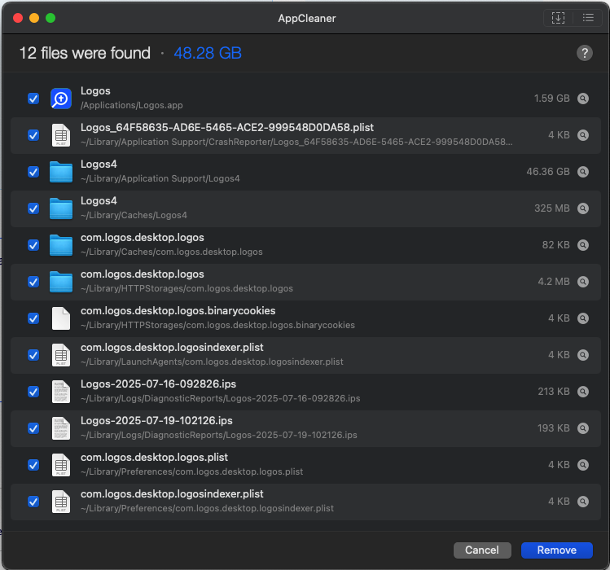Click the 46.36 GB size value
This screenshot has height=570, width=610.
[x=548, y=172]
